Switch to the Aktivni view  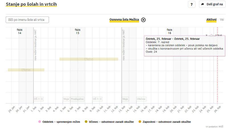coord(211,20)
